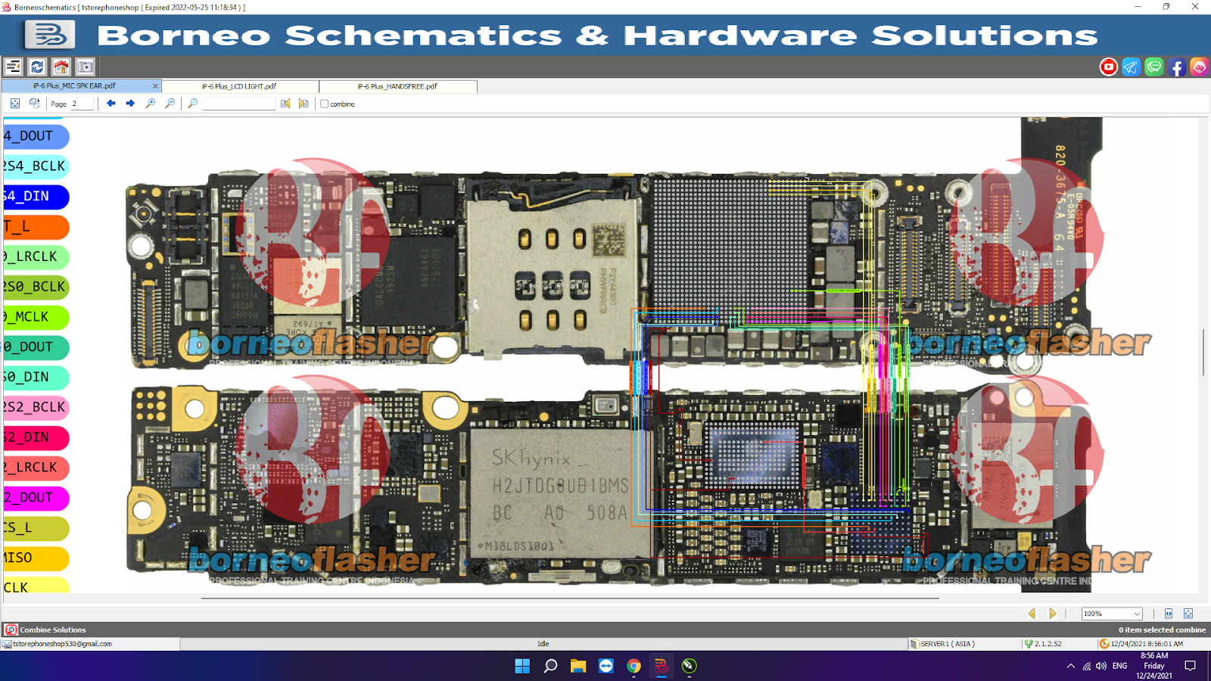Screen dimensions: 1211x681
Task: Open Google Chrome from the taskbar
Action: [x=634, y=666]
